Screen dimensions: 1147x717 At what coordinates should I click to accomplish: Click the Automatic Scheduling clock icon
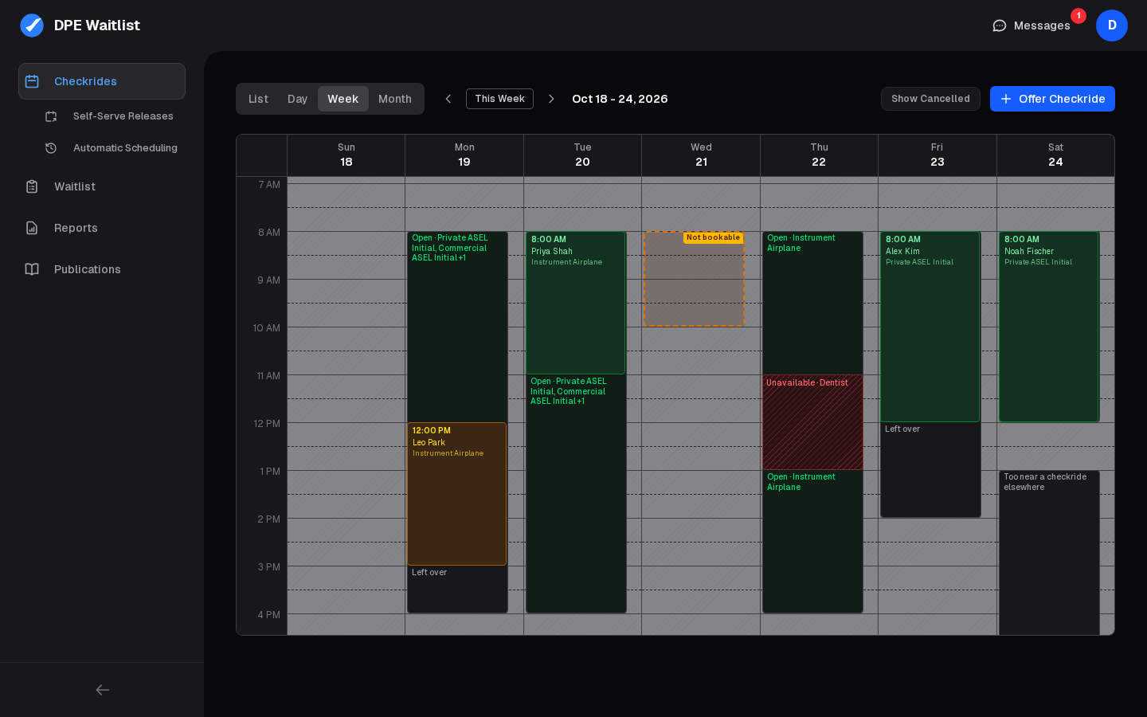[x=51, y=148]
